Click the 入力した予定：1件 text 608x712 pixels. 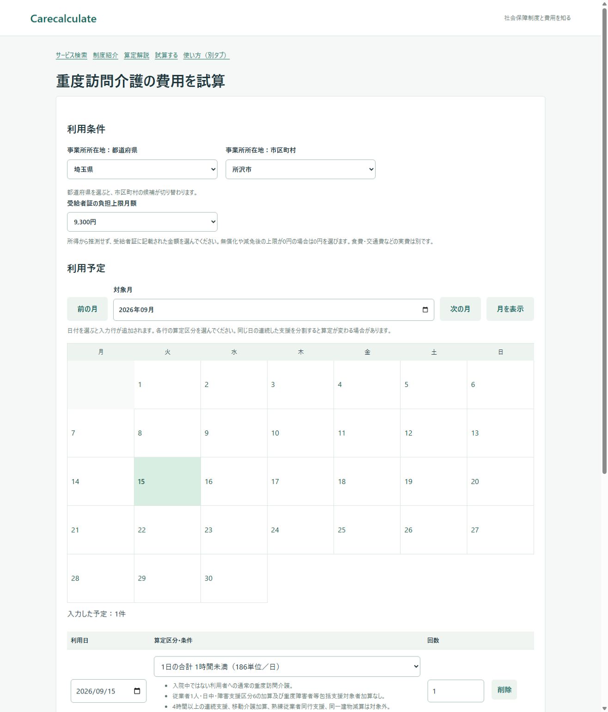[x=97, y=614]
